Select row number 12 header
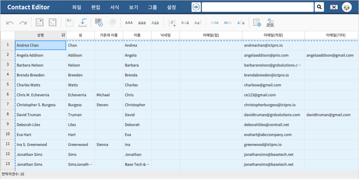 click(8, 154)
